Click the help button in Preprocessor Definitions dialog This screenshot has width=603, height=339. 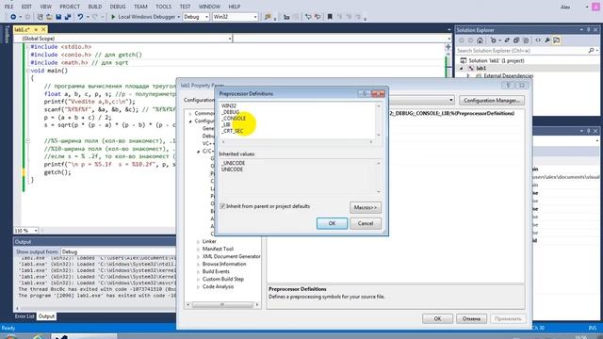pyautogui.click(x=364, y=93)
